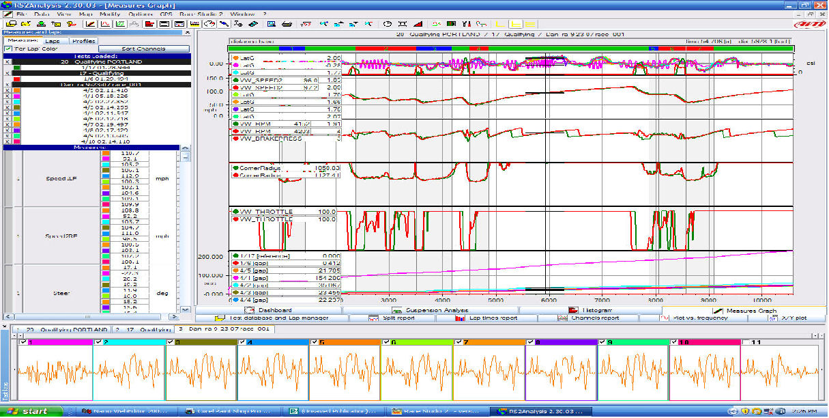The height and width of the screenshot is (418, 829).
Task: Check the lap 11 checkbox
Action: (x=746, y=342)
